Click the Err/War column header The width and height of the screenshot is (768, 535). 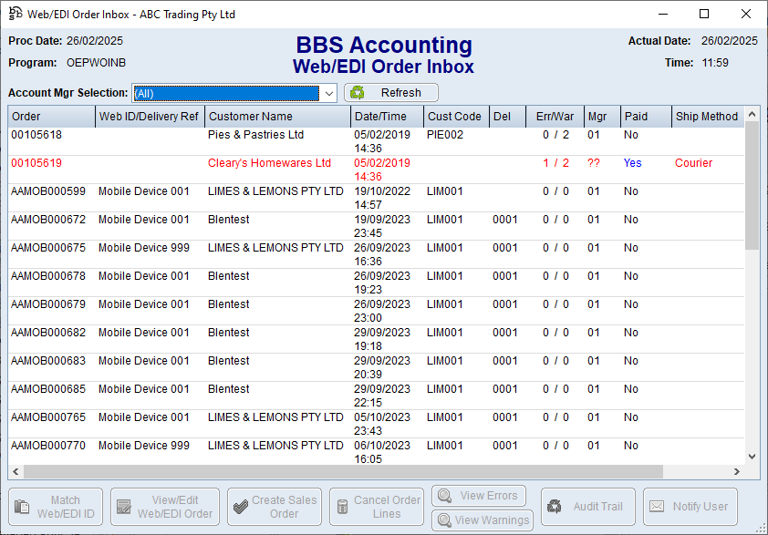coord(554,117)
